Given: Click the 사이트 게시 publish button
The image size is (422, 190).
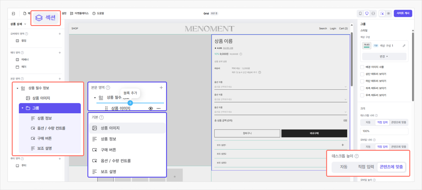Looking at the screenshot, I should (x=403, y=13).
